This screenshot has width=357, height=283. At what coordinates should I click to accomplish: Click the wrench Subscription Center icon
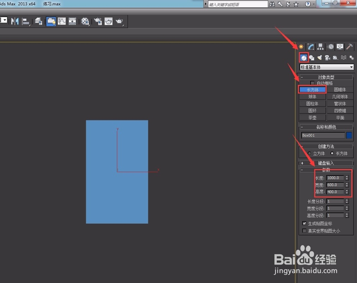click(x=280, y=4)
